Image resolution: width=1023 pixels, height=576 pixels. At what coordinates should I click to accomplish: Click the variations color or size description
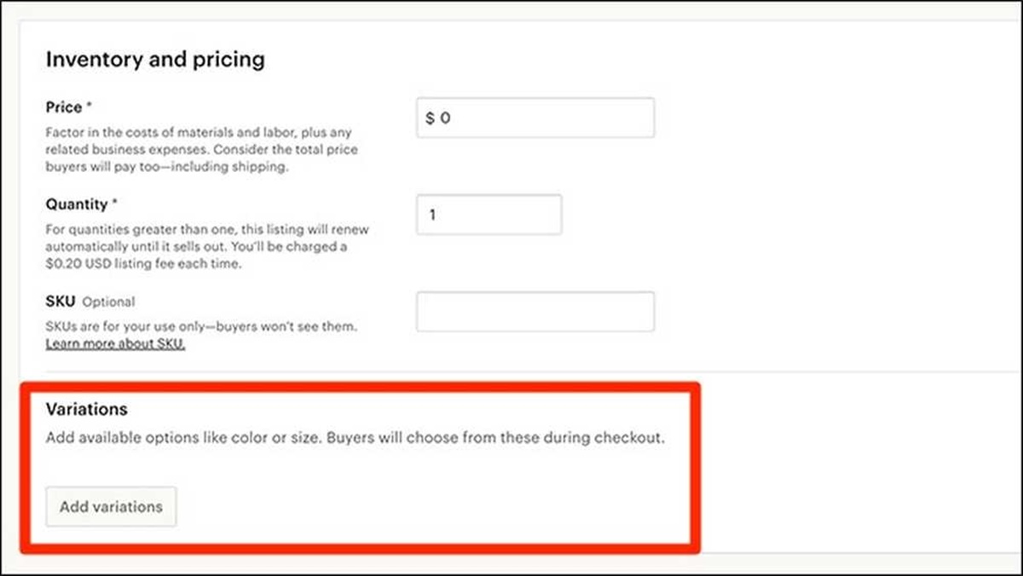tap(355, 438)
